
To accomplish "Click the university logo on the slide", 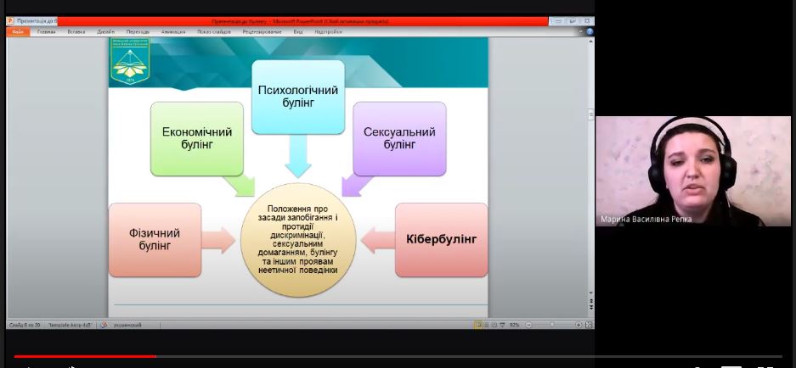I will click(x=130, y=61).
